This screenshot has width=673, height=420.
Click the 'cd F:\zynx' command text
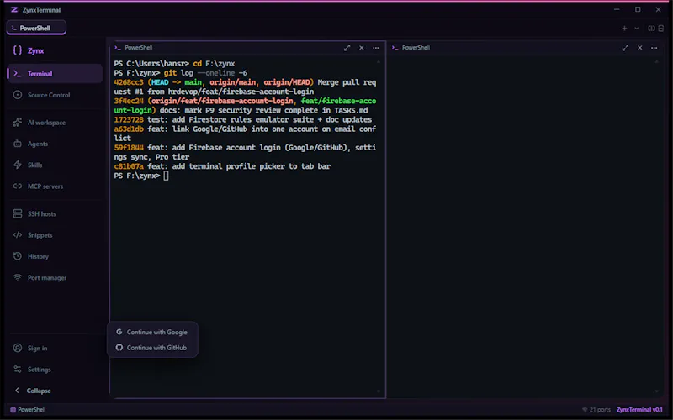[214, 64]
